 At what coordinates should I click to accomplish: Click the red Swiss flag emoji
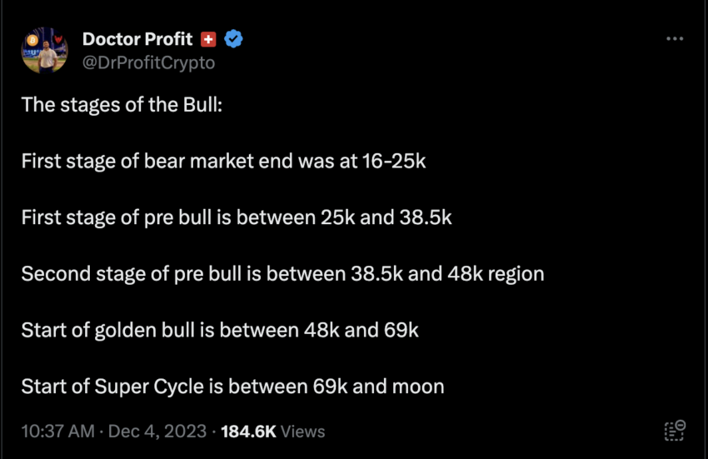(209, 39)
